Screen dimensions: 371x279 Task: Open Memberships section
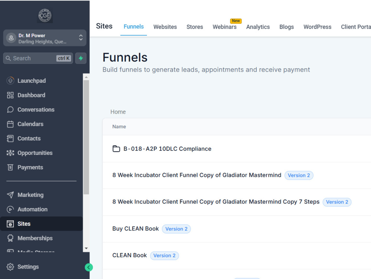click(35, 238)
